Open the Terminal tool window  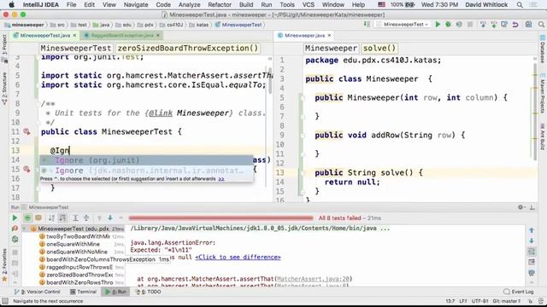coord(83,292)
